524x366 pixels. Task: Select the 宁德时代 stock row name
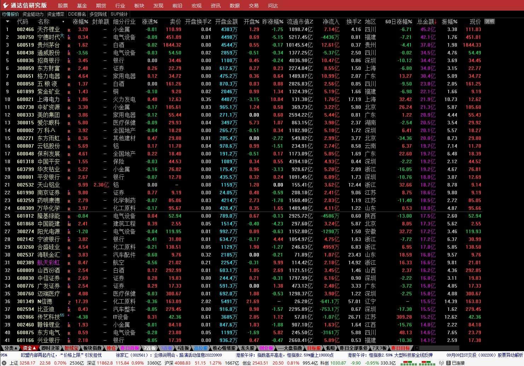49,37
